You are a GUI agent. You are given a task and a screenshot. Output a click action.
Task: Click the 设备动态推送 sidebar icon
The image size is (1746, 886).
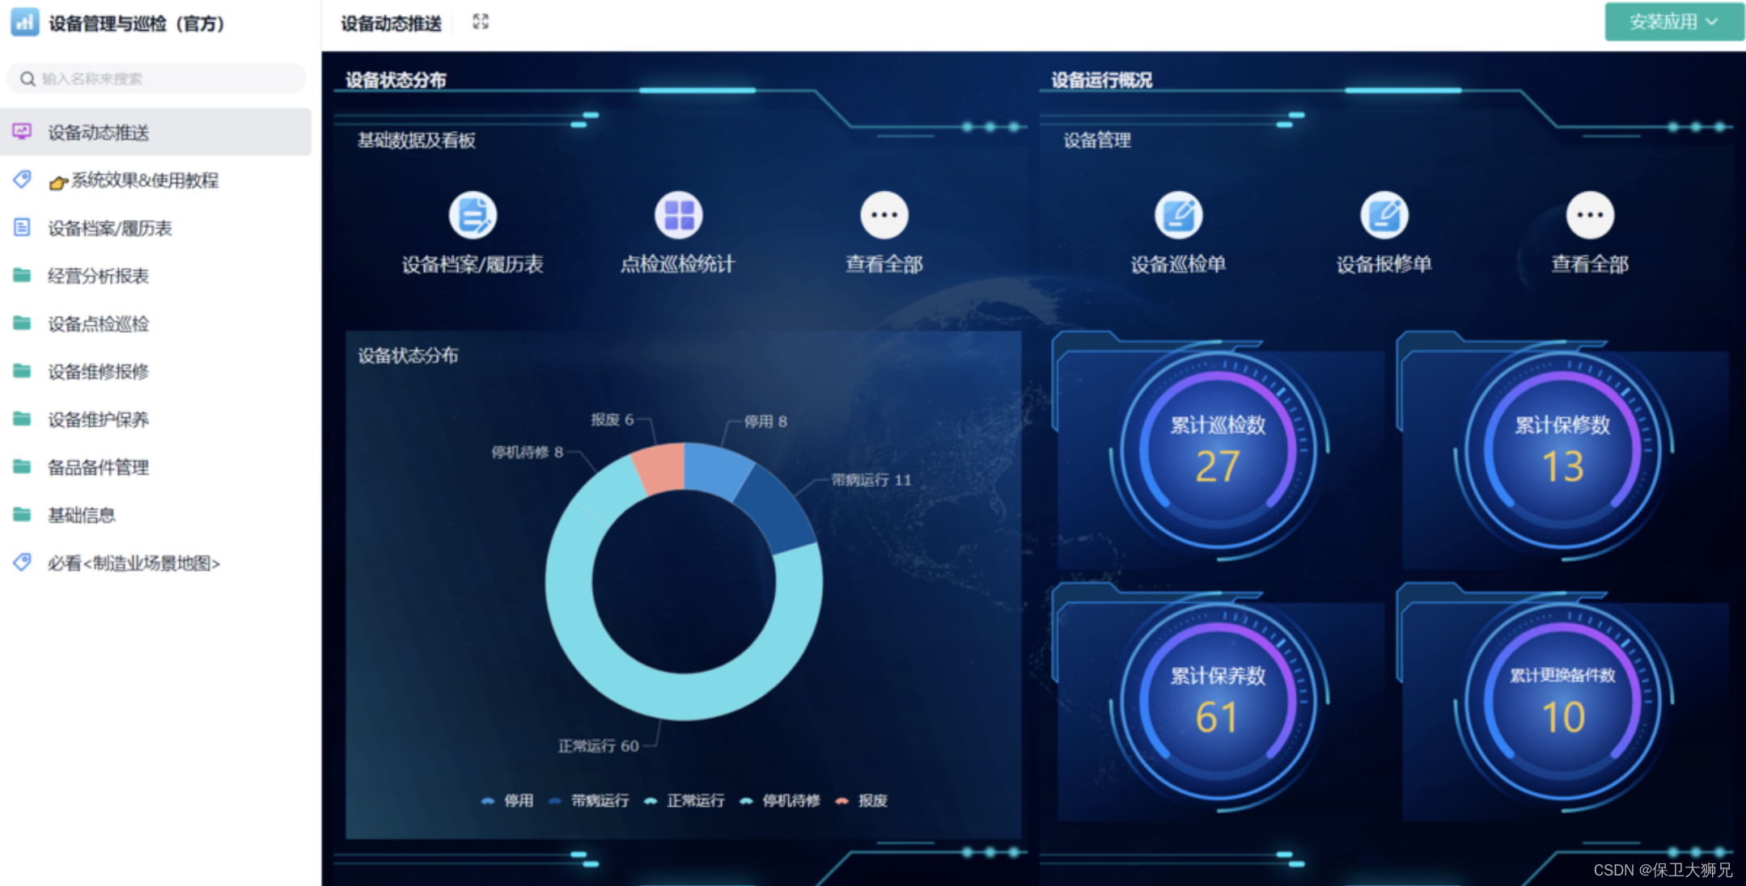[x=22, y=132]
